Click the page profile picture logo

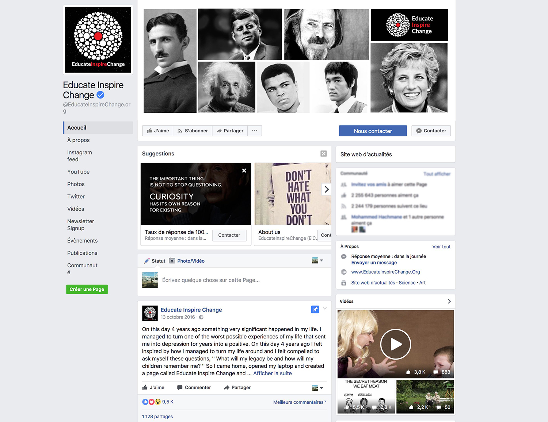[98, 40]
